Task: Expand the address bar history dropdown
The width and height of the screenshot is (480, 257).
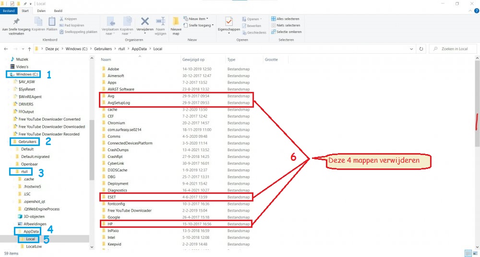Action: click(411, 49)
